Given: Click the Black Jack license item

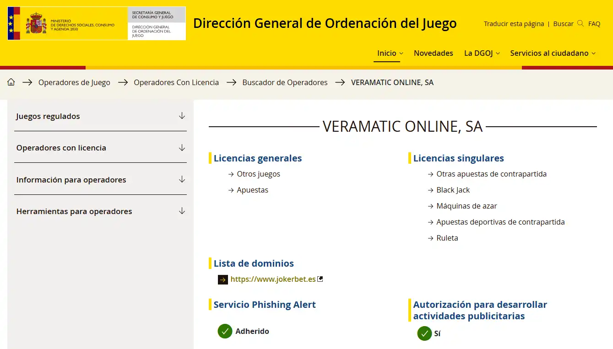Looking at the screenshot, I should point(453,190).
